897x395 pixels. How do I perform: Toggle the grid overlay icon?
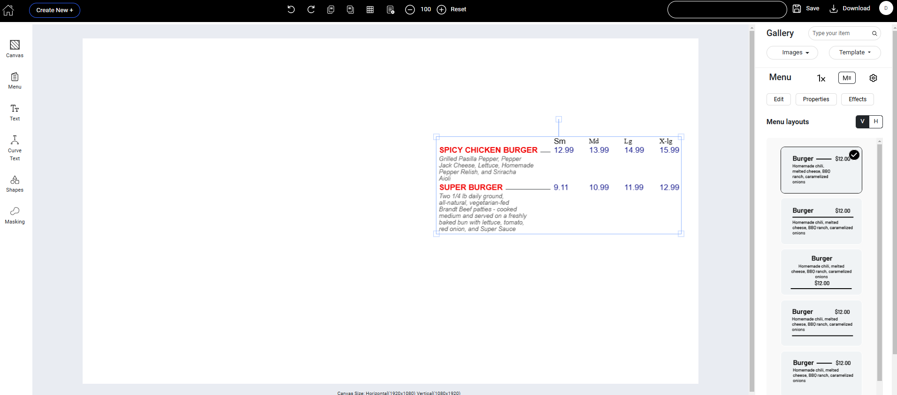[x=370, y=9]
